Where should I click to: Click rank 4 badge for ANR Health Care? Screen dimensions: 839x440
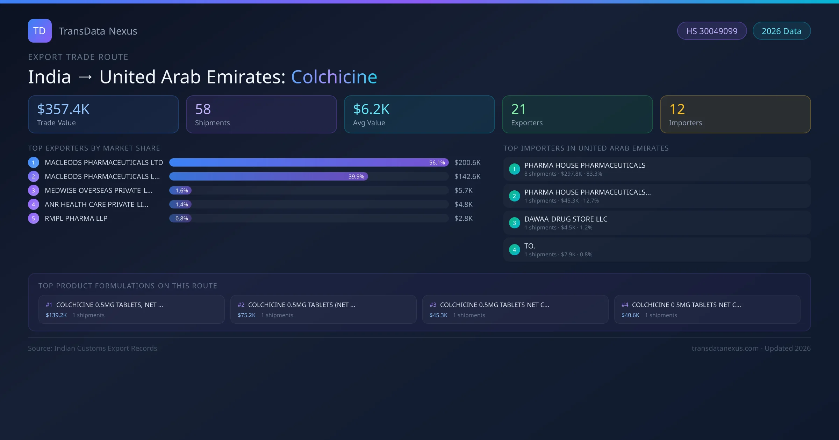(33, 204)
